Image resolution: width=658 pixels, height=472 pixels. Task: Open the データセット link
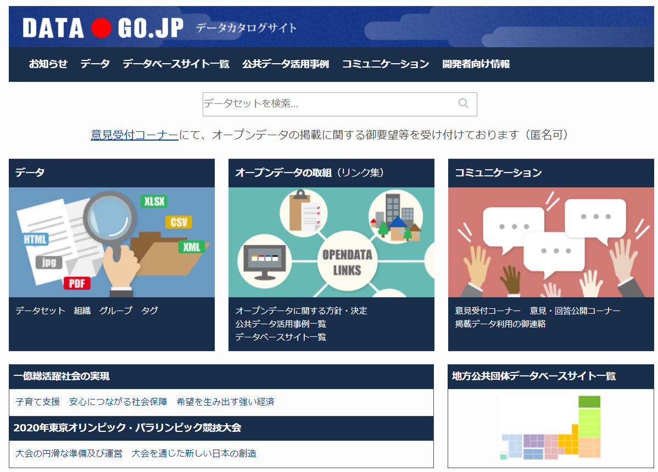coord(40,311)
